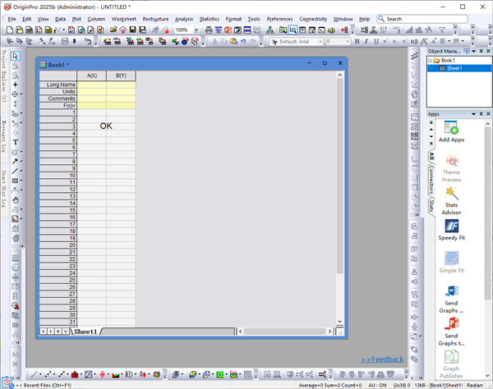Open the font size dropdown showing 0
493x389 pixels.
[x=348, y=41]
